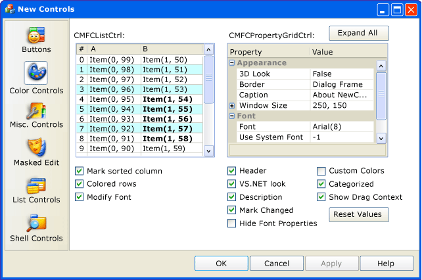This screenshot has height=280, width=422.
Task: Click the New Controls title bar app icon
Action: coord(10,9)
